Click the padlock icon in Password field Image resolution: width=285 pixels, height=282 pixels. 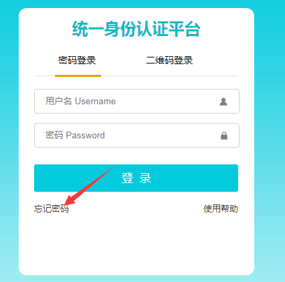click(224, 136)
